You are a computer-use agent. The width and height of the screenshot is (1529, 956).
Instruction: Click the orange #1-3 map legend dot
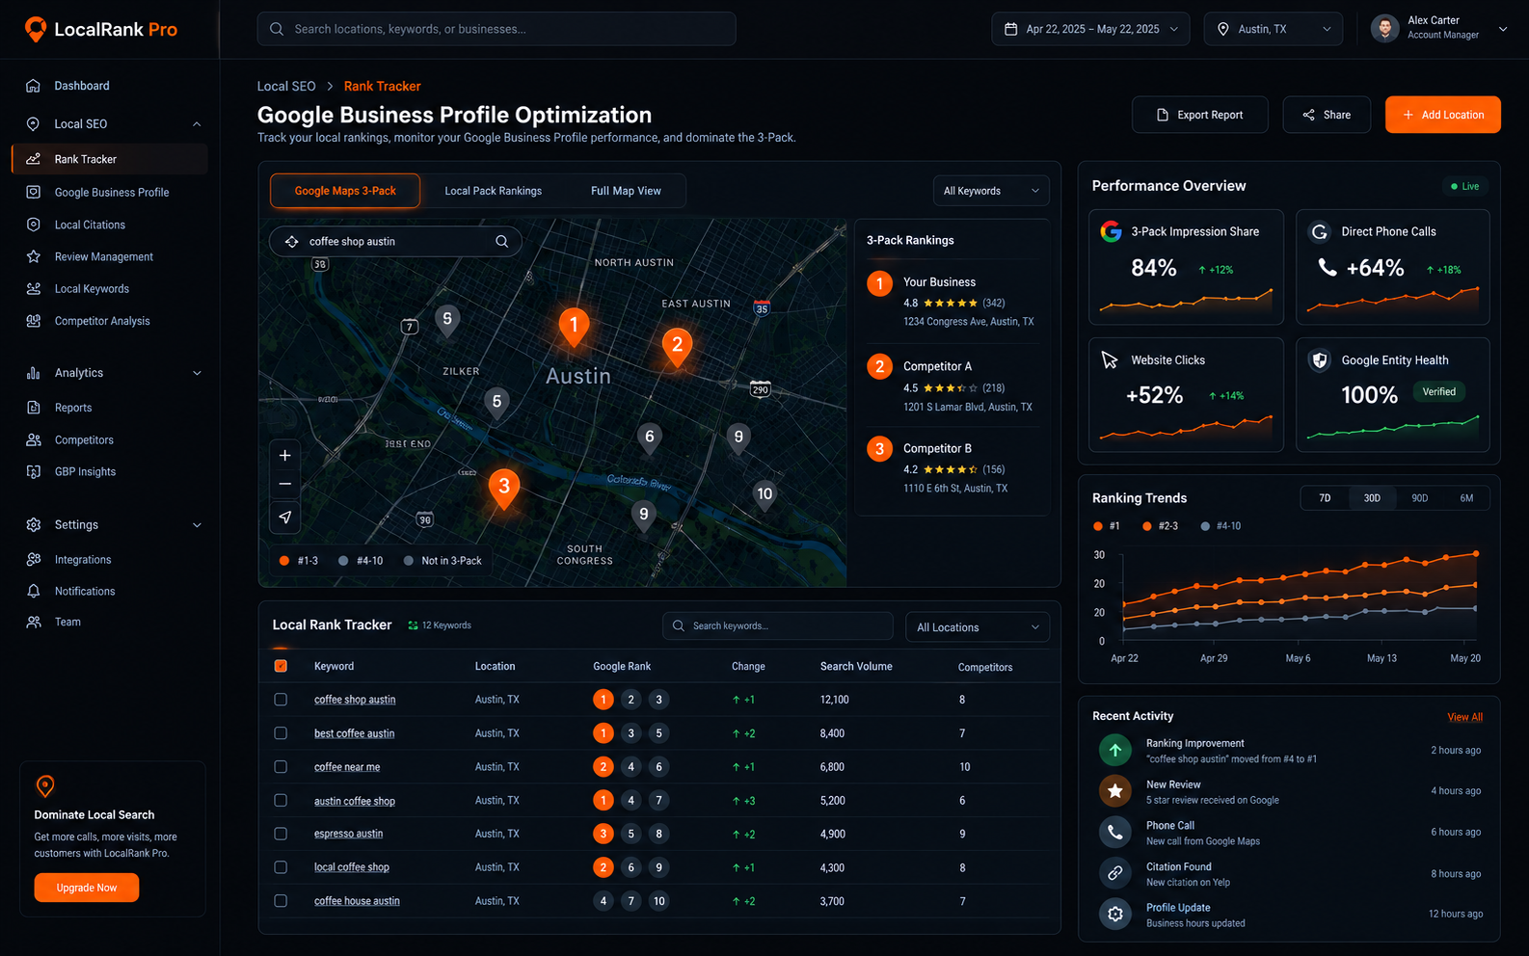point(284,561)
